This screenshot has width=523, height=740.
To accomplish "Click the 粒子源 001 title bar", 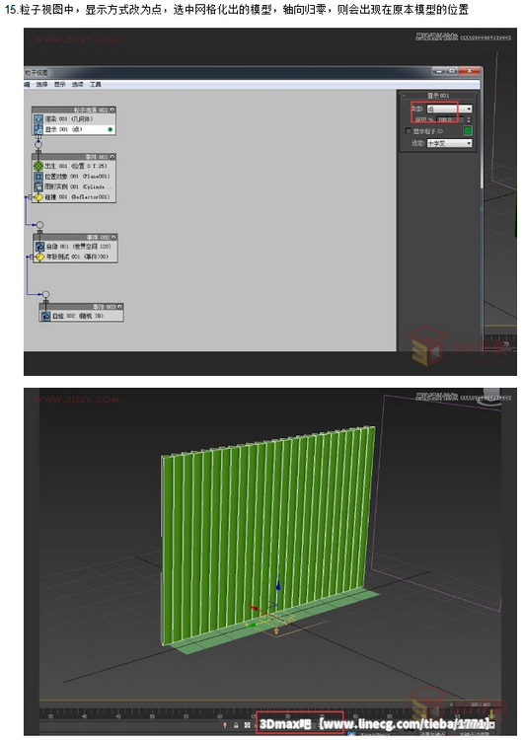I will (74, 110).
